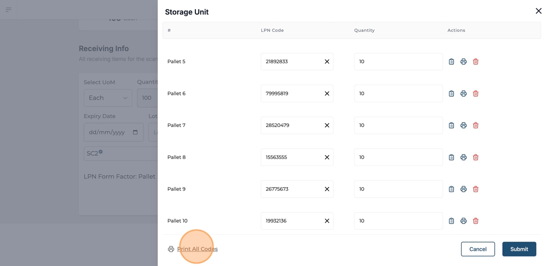Copy Pallet 7 details with clipboard icon

pyautogui.click(x=451, y=125)
